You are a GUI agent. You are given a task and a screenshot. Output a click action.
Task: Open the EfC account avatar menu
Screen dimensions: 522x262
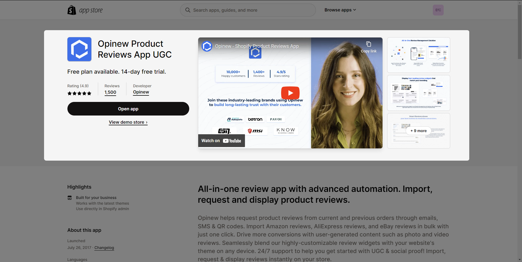438,10
